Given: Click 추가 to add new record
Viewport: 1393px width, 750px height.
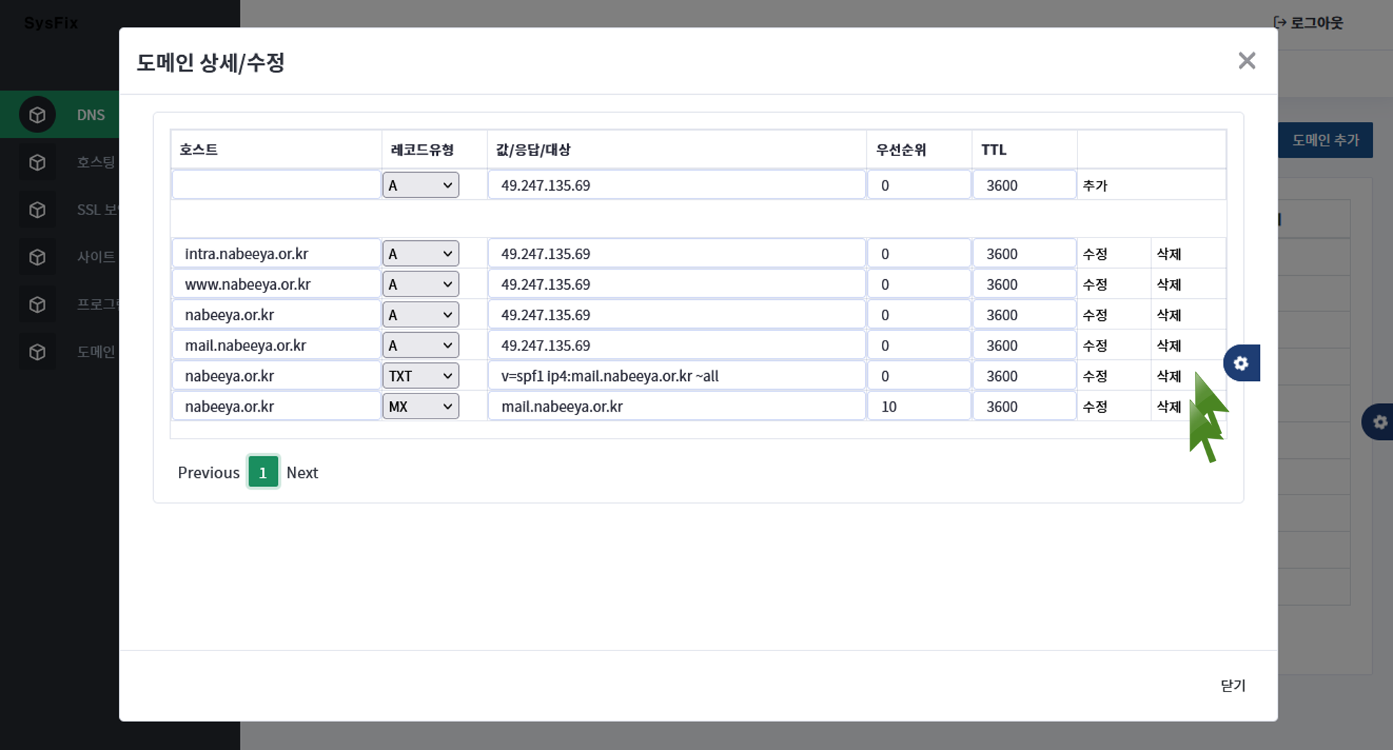Looking at the screenshot, I should [1095, 186].
